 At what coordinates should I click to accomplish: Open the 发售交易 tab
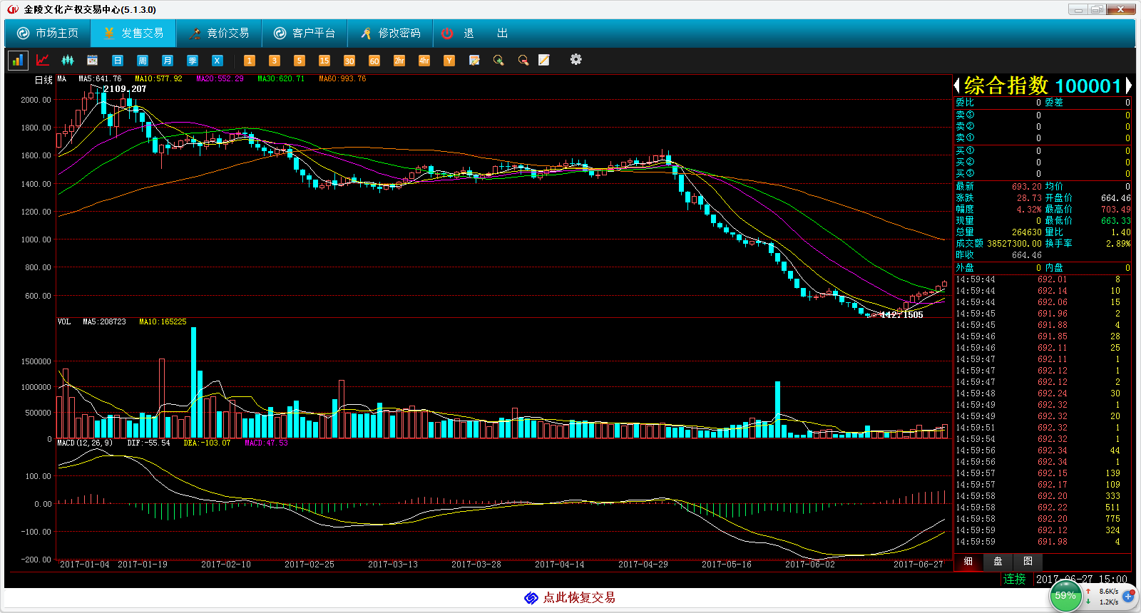[x=133, y=34]
